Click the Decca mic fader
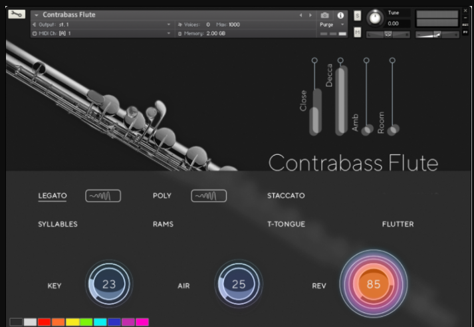The width and height of the screenshot is (474, 327). pyautogui.click(x=341, y=100)
